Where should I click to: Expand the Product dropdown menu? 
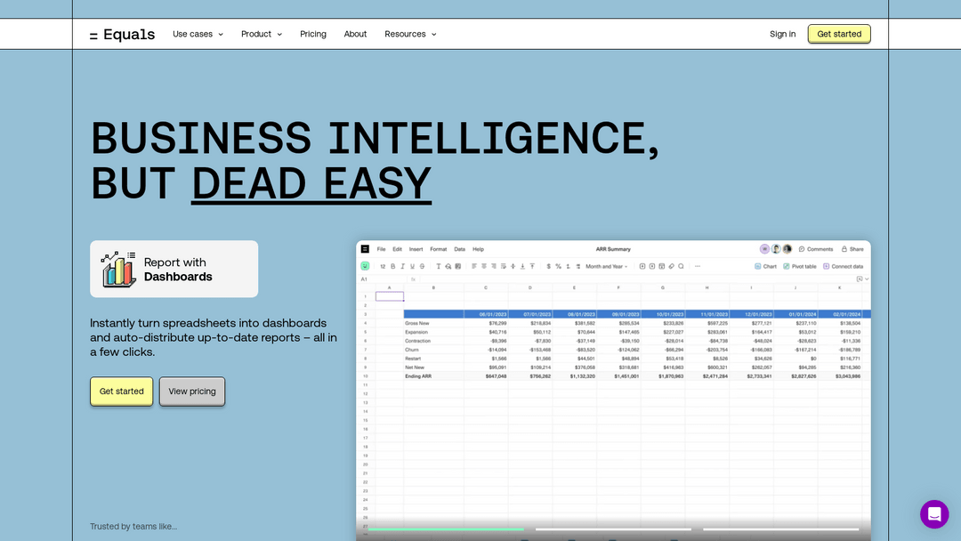pos(262,35)
